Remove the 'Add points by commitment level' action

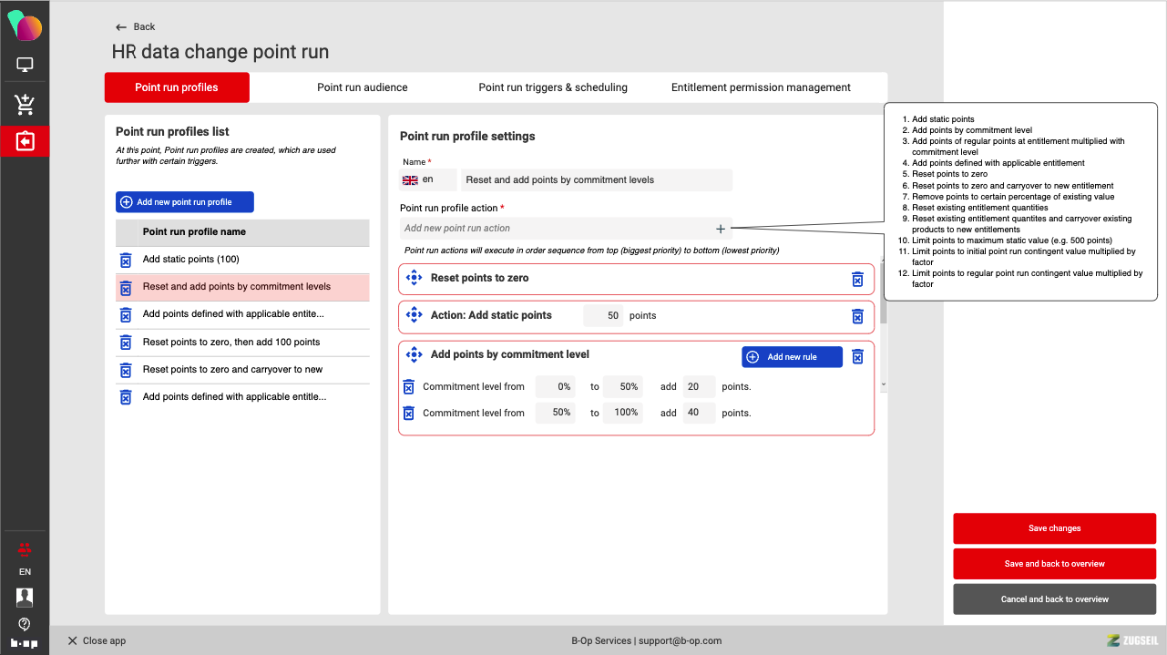[857, 357]
